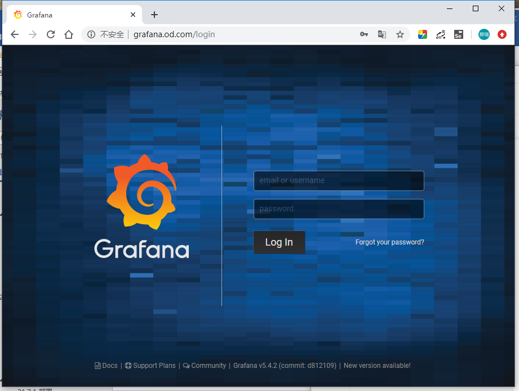Image resolution: width=519 pixels, height=391 pixels.
Task: Open a new browser tab
Action: [x=154, y=15]
